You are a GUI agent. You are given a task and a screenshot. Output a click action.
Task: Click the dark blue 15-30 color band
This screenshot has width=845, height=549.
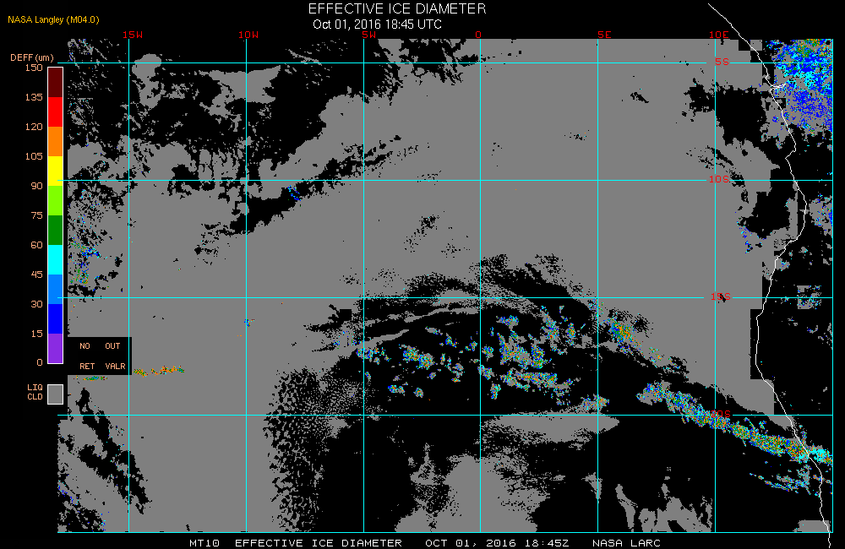[x=56, y=319]
